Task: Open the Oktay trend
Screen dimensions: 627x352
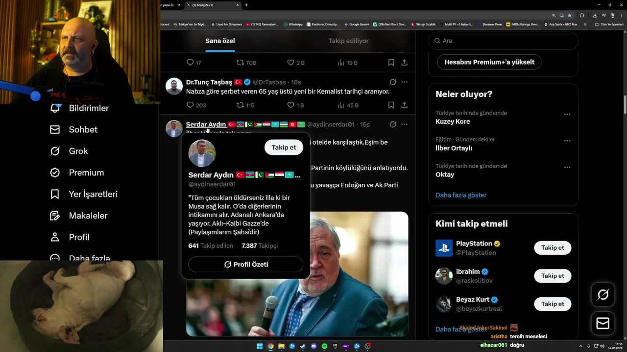Action: point(445,175)
